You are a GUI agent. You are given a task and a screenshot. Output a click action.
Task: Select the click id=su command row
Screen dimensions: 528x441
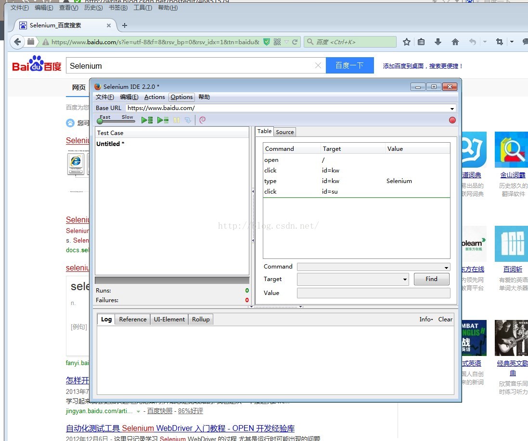356,192
